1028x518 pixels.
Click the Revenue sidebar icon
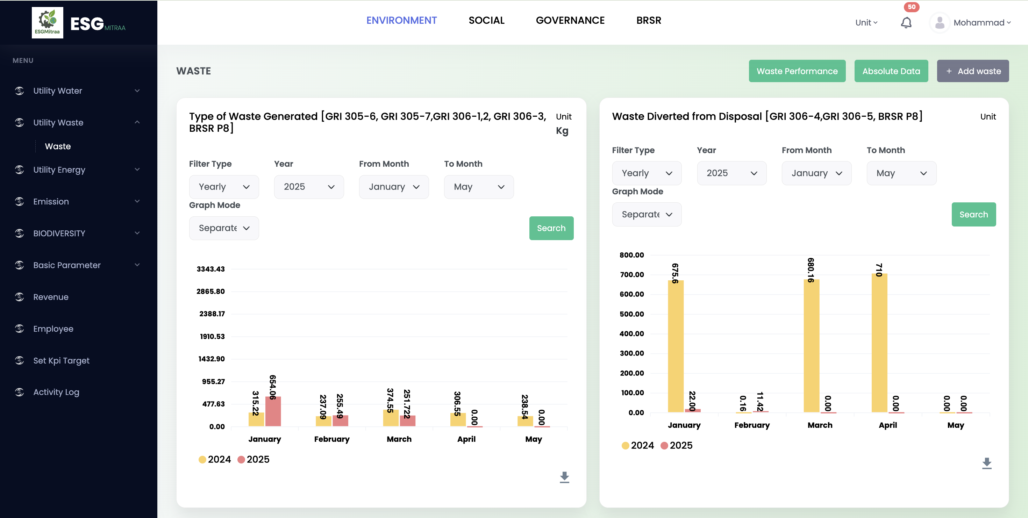(20, 297)
